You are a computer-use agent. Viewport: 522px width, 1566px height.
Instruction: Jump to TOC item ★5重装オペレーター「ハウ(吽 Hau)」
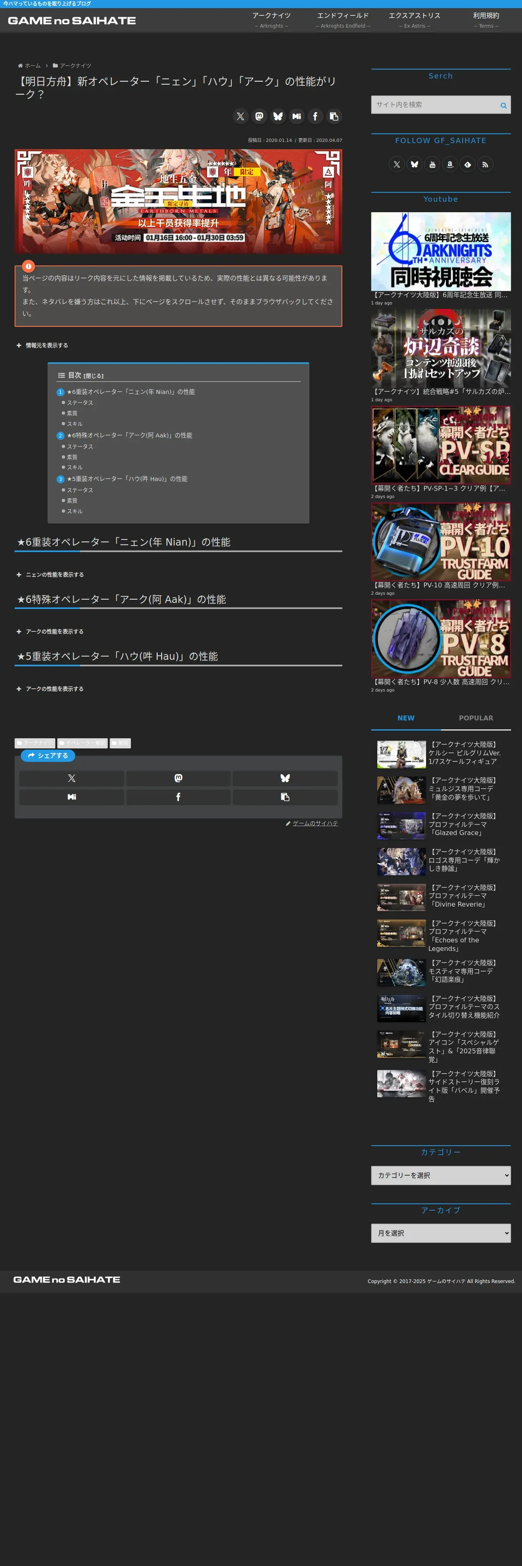tap(127, 479)
